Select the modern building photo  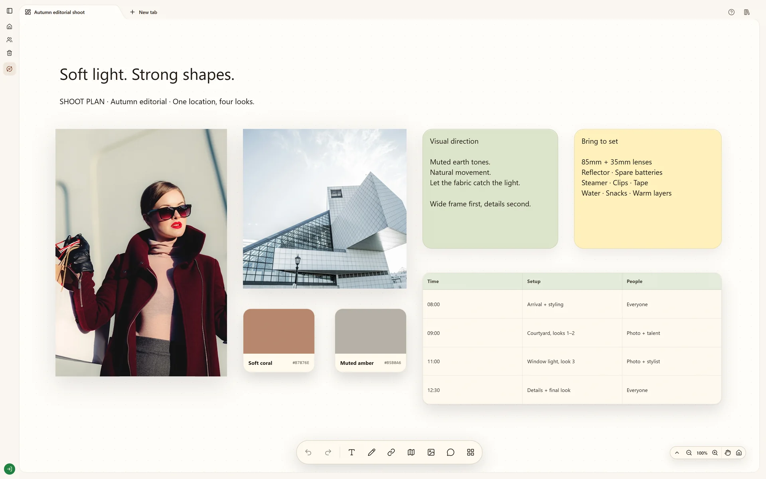(325, 209)
